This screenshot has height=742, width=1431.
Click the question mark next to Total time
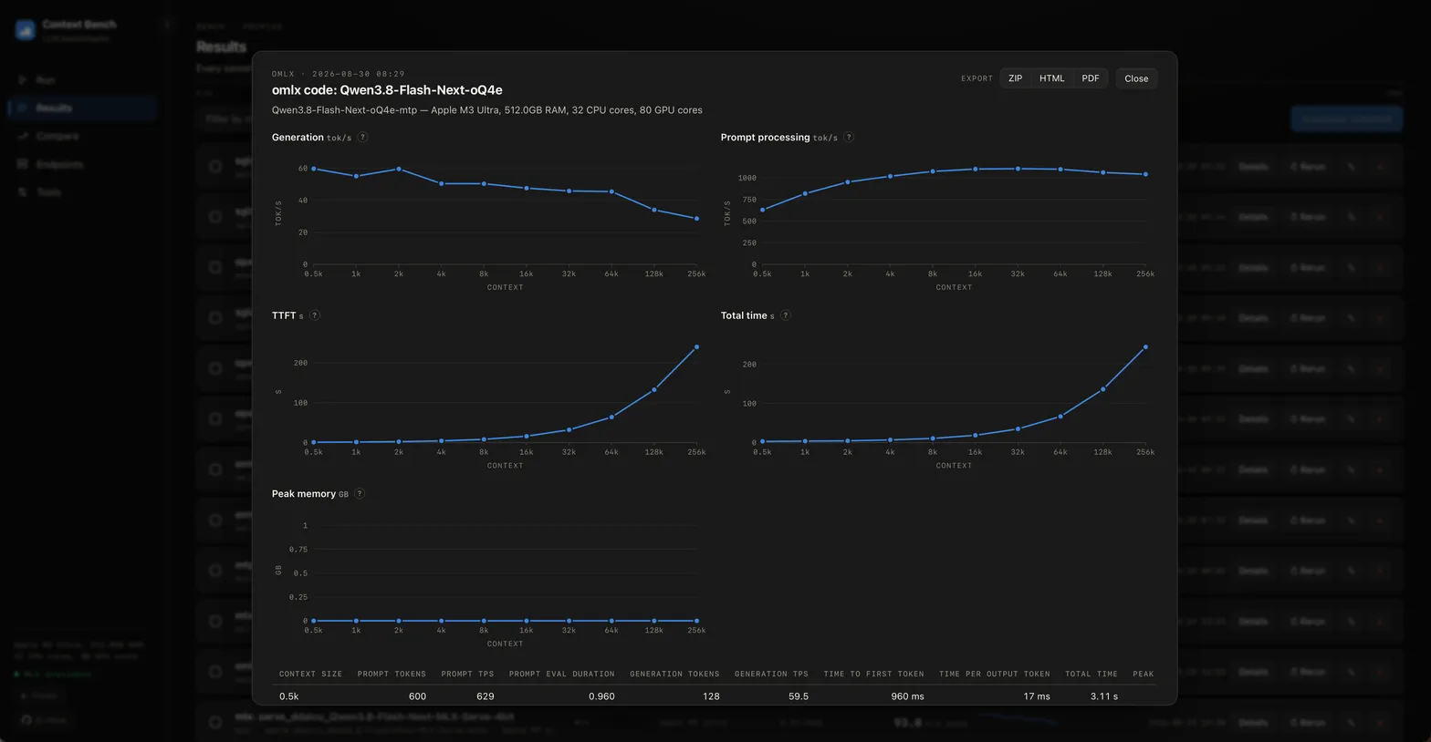click(x=786, y=315)
